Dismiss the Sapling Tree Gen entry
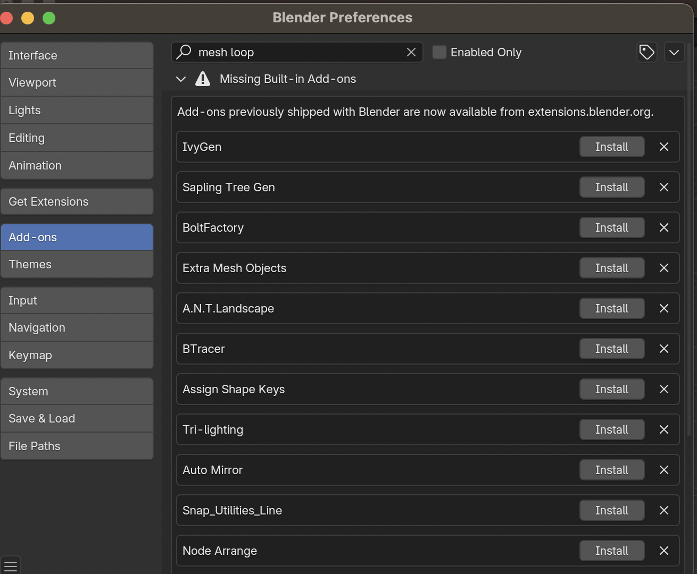 click(x=663, y=187)
